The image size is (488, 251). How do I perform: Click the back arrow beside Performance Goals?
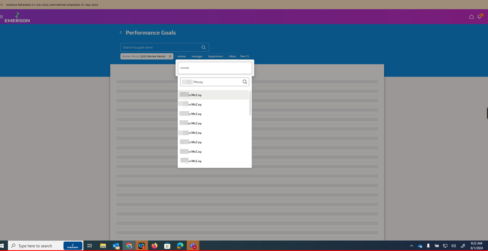click(x=120, y=32)
